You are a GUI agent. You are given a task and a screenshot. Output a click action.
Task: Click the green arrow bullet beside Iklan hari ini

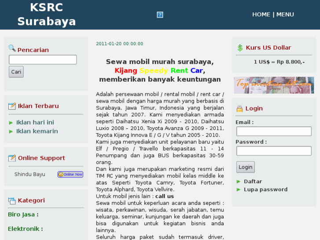(x=11, y=122)
